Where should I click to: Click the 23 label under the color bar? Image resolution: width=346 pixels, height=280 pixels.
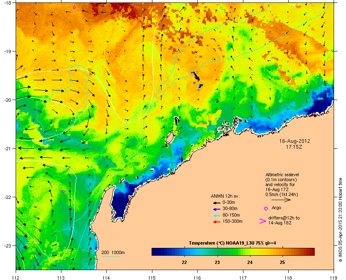pos(217,262)
